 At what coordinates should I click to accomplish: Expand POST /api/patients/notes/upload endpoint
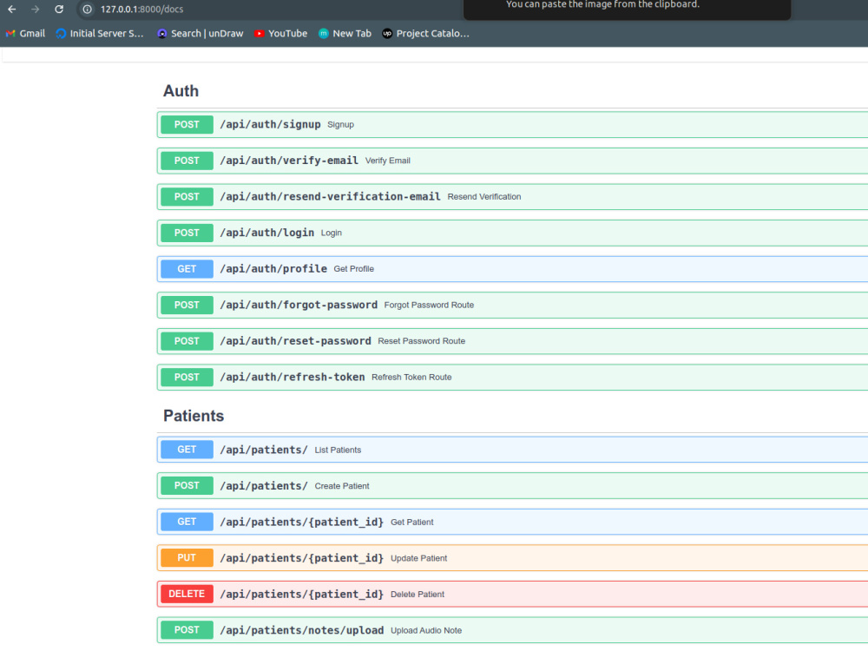pyautogui.click(x=513, y=630)
